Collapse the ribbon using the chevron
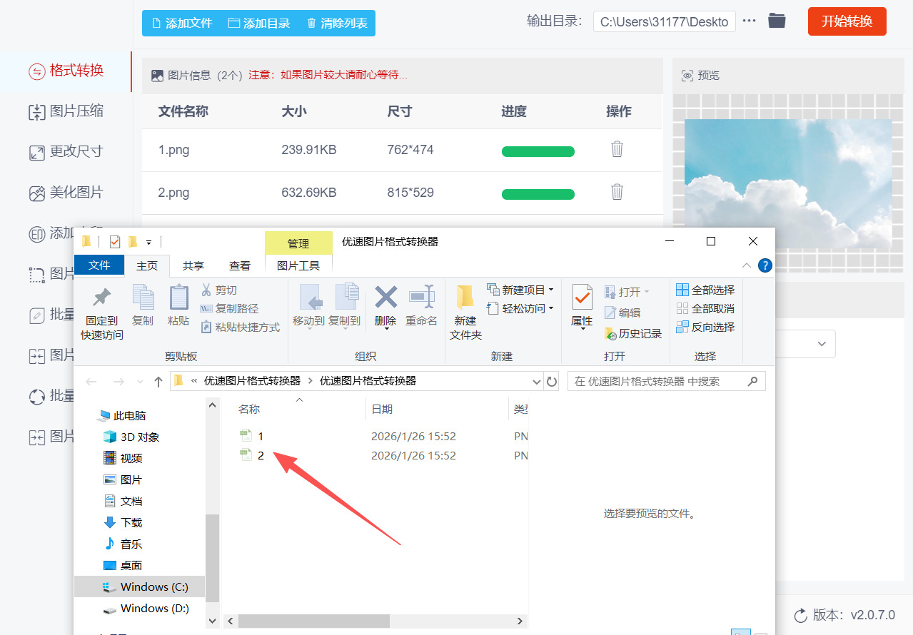This screenshot has width=913, height=635. pyautogui.click(x=746, y=265)
